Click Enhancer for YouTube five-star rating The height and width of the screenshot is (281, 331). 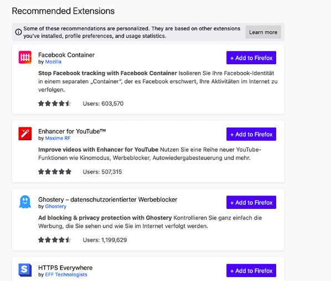coord(55,172)
